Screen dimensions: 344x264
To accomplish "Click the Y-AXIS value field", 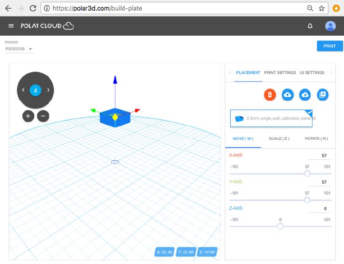I will 319,182.
